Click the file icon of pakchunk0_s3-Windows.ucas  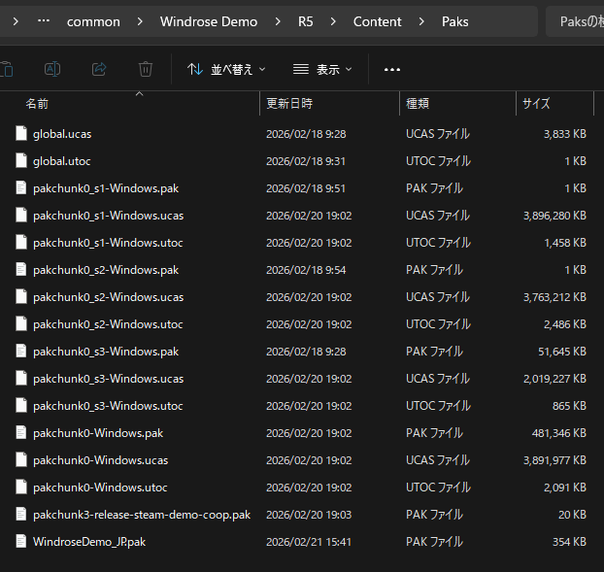pyautogui.click(x=21, y=379)
